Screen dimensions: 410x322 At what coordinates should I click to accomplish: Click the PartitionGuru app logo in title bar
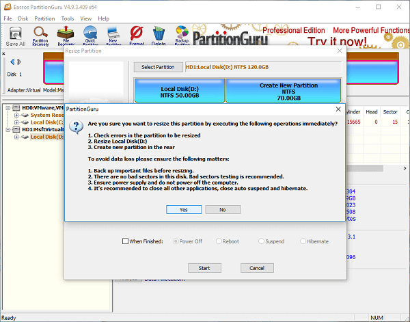coord(8,7)
